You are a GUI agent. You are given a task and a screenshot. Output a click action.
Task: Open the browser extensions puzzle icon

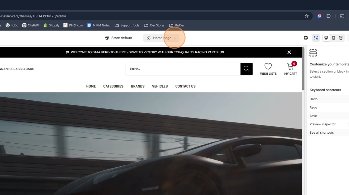point(328,16)
